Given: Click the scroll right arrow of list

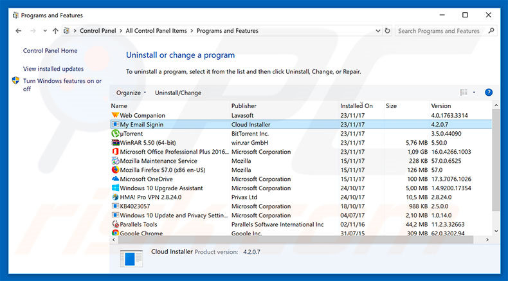Looking at the screenshot, I should (x=487, y=240).
